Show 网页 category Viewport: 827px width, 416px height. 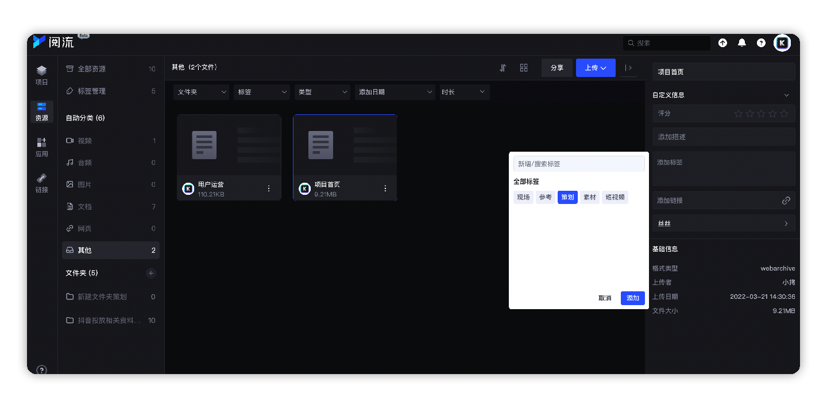pos(111,229)
